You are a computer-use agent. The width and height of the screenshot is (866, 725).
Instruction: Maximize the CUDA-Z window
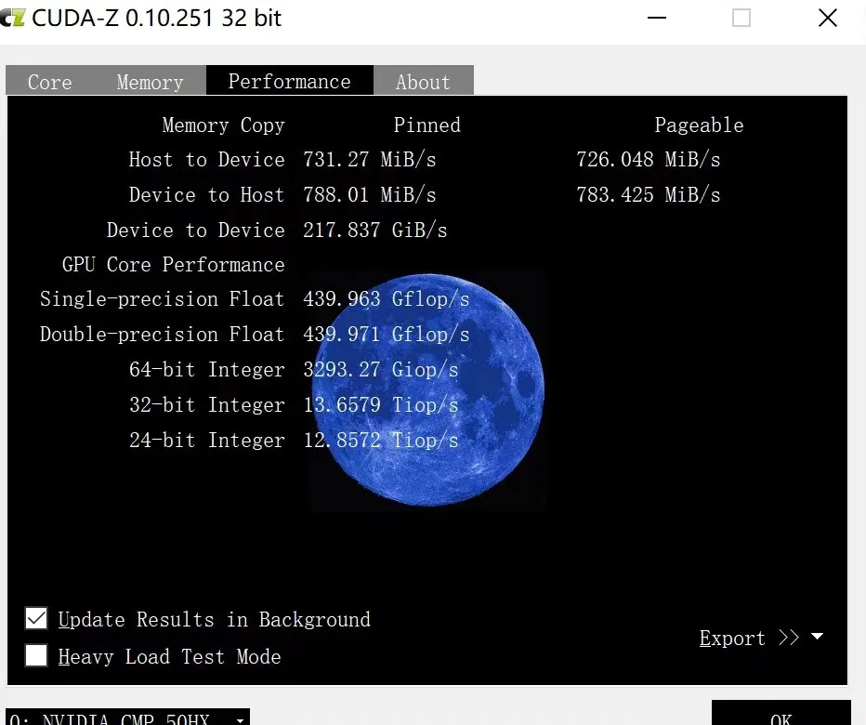(741, 19)
